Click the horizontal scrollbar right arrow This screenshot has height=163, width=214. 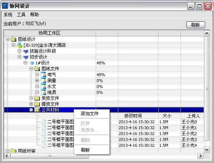click(x=200, y=156)
